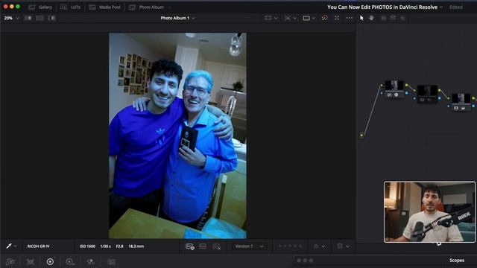
Task: Click the middle image icon below viewer
Action: tap(203, 246)
